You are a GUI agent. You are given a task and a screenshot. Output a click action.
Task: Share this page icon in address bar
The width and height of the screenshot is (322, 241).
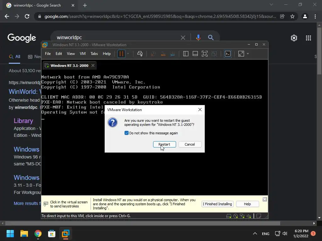282,16
